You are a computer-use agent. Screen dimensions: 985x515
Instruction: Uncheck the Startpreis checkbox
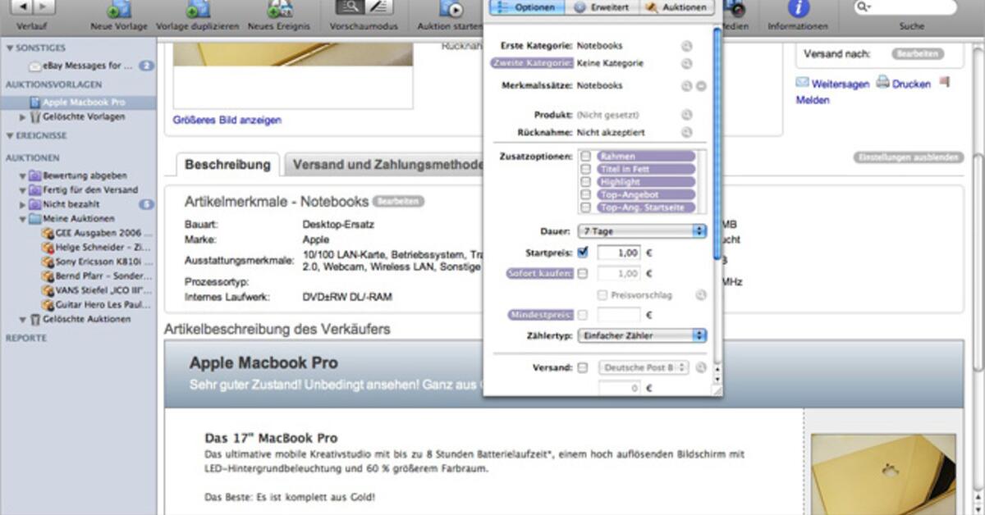tap(583, 253)
